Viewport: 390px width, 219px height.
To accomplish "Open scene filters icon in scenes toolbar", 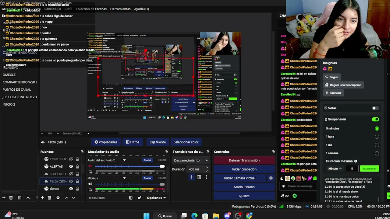I will point(19,198).
